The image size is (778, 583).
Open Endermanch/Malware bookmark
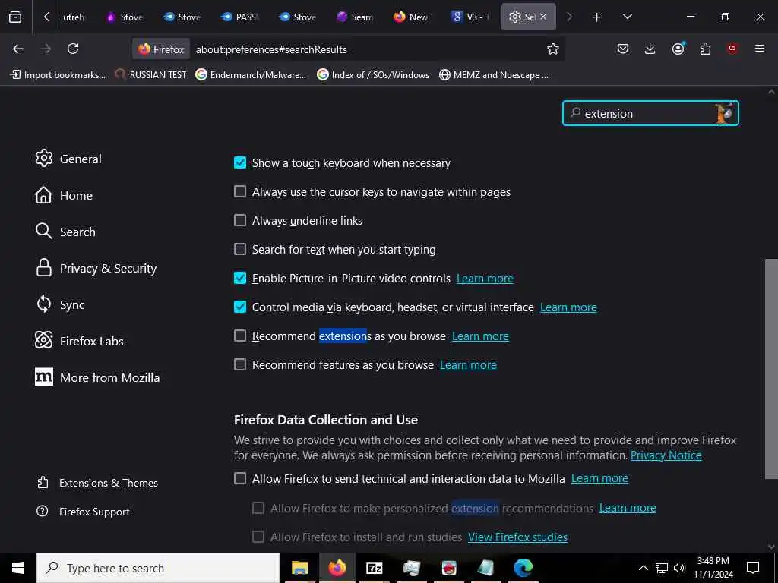(x=251, y=75)
